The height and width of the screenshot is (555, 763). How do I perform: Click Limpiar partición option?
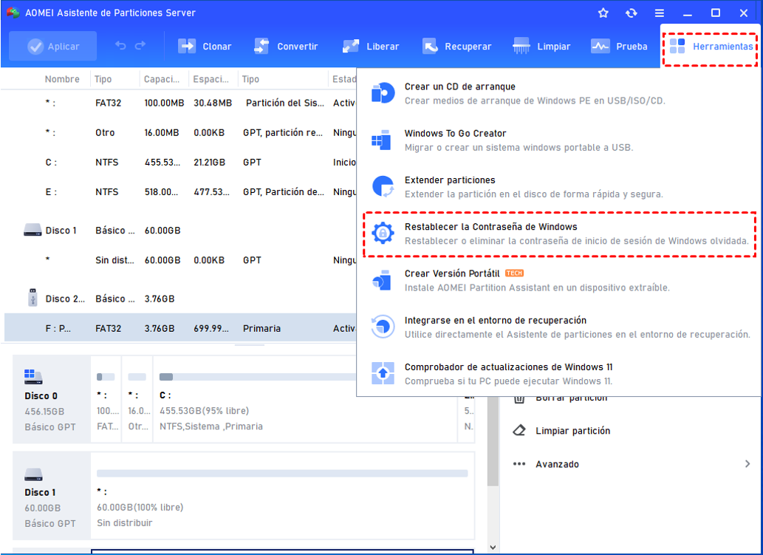(x=572, y=431)
